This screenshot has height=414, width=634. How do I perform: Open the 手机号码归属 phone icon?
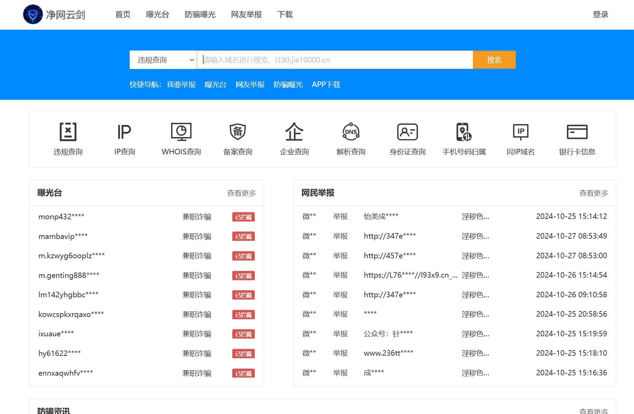coord(464,132)
